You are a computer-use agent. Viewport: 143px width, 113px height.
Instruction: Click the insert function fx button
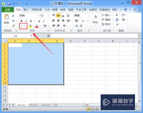[x=48, y=36]
